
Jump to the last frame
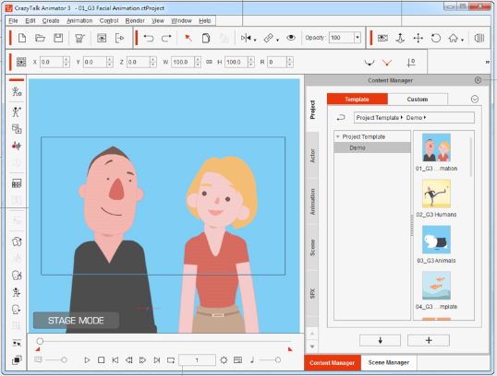(157, 360)
